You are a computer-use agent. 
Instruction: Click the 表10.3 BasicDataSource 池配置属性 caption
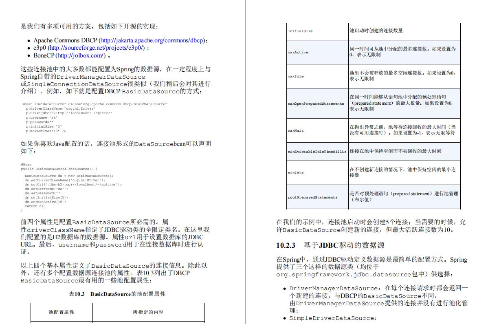[118, 293]
